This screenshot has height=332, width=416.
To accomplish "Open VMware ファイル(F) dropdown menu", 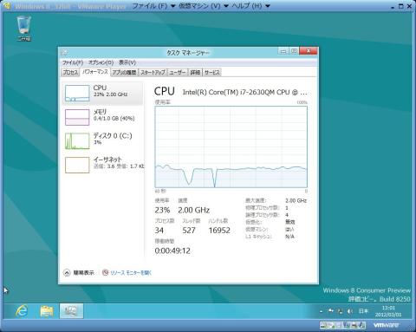I will 153,6.
